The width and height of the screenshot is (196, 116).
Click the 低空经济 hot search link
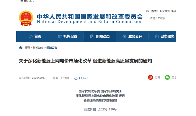click(164, 11)
